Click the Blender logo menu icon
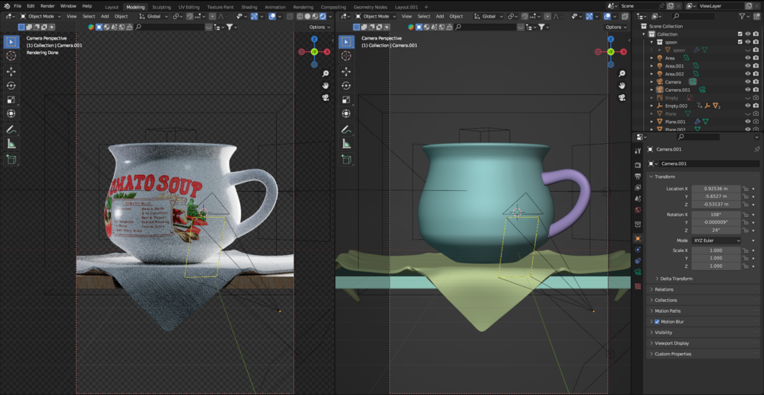The image size is (764, 395). click(6, 6)
